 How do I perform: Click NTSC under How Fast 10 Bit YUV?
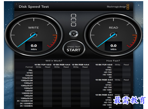tap(109, 70)
